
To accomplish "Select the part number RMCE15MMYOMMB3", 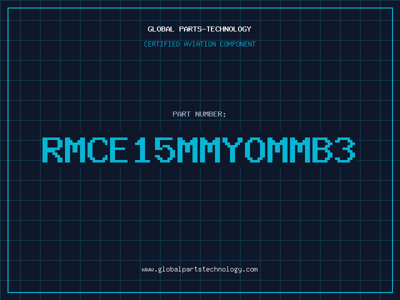I will click(198, 149).
